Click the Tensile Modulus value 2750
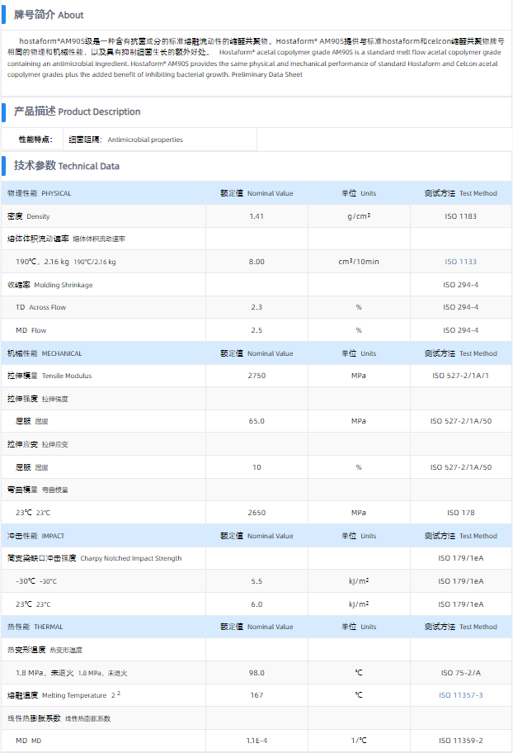 [256, 376]
